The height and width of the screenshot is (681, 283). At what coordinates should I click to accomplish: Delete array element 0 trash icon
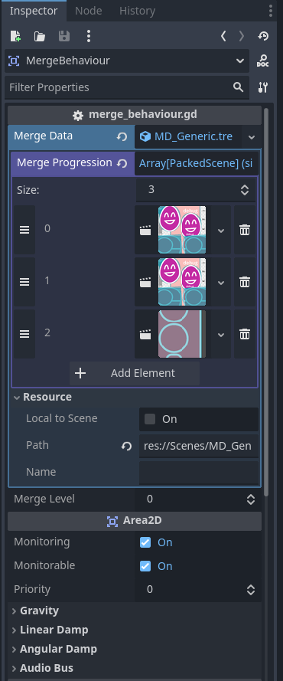(245, 230)
